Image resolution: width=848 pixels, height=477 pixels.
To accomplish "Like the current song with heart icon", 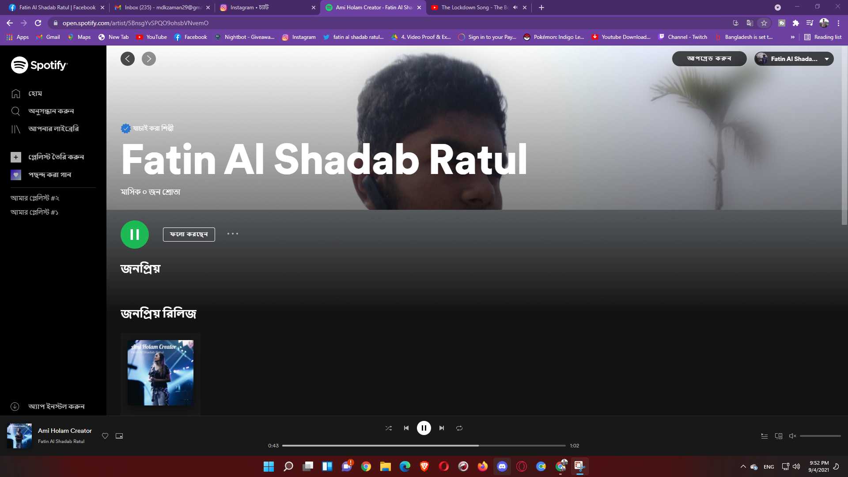I will click(105, 436).
